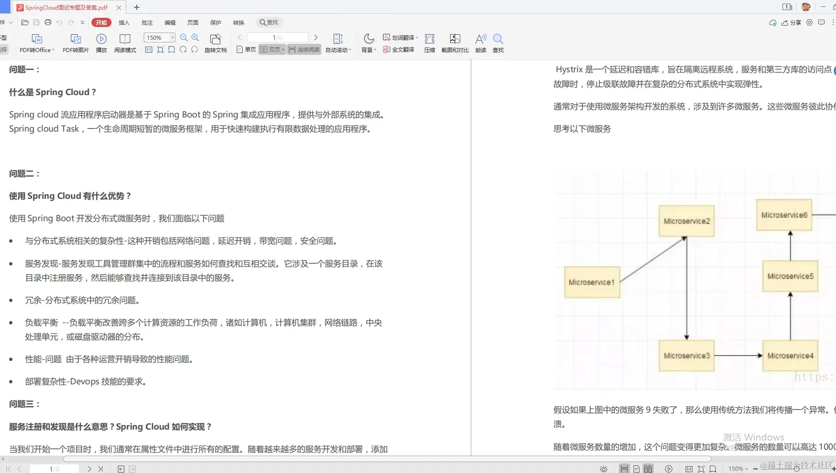Zoom out with the magnifier minus icon

(184, 37)
